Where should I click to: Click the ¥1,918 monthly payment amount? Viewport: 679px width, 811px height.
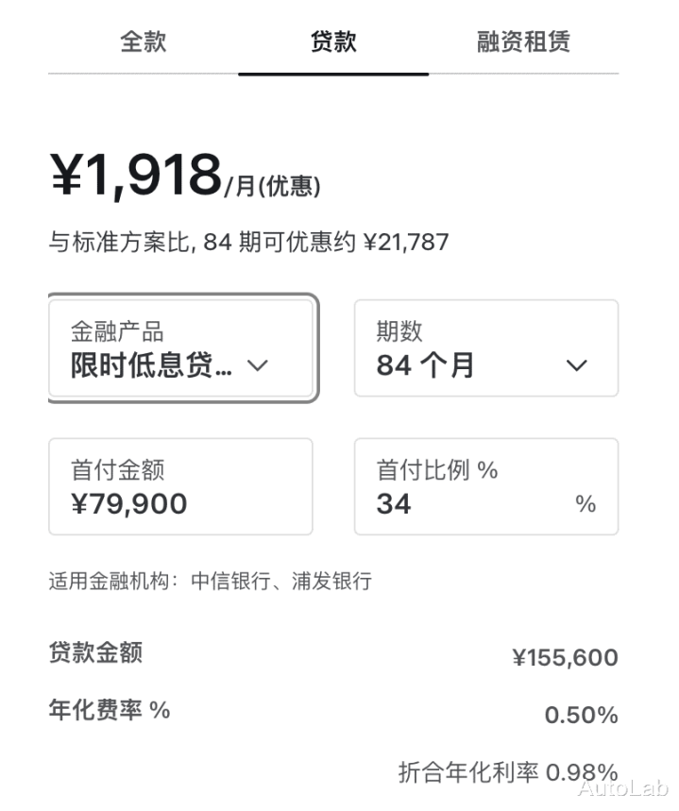pyautogui.click(x=136, y=176)
